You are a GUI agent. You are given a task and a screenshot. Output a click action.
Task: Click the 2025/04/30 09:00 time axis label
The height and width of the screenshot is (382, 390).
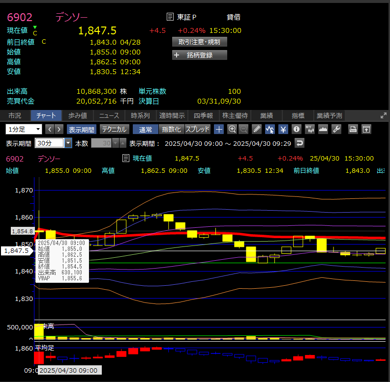pos(69,370)
